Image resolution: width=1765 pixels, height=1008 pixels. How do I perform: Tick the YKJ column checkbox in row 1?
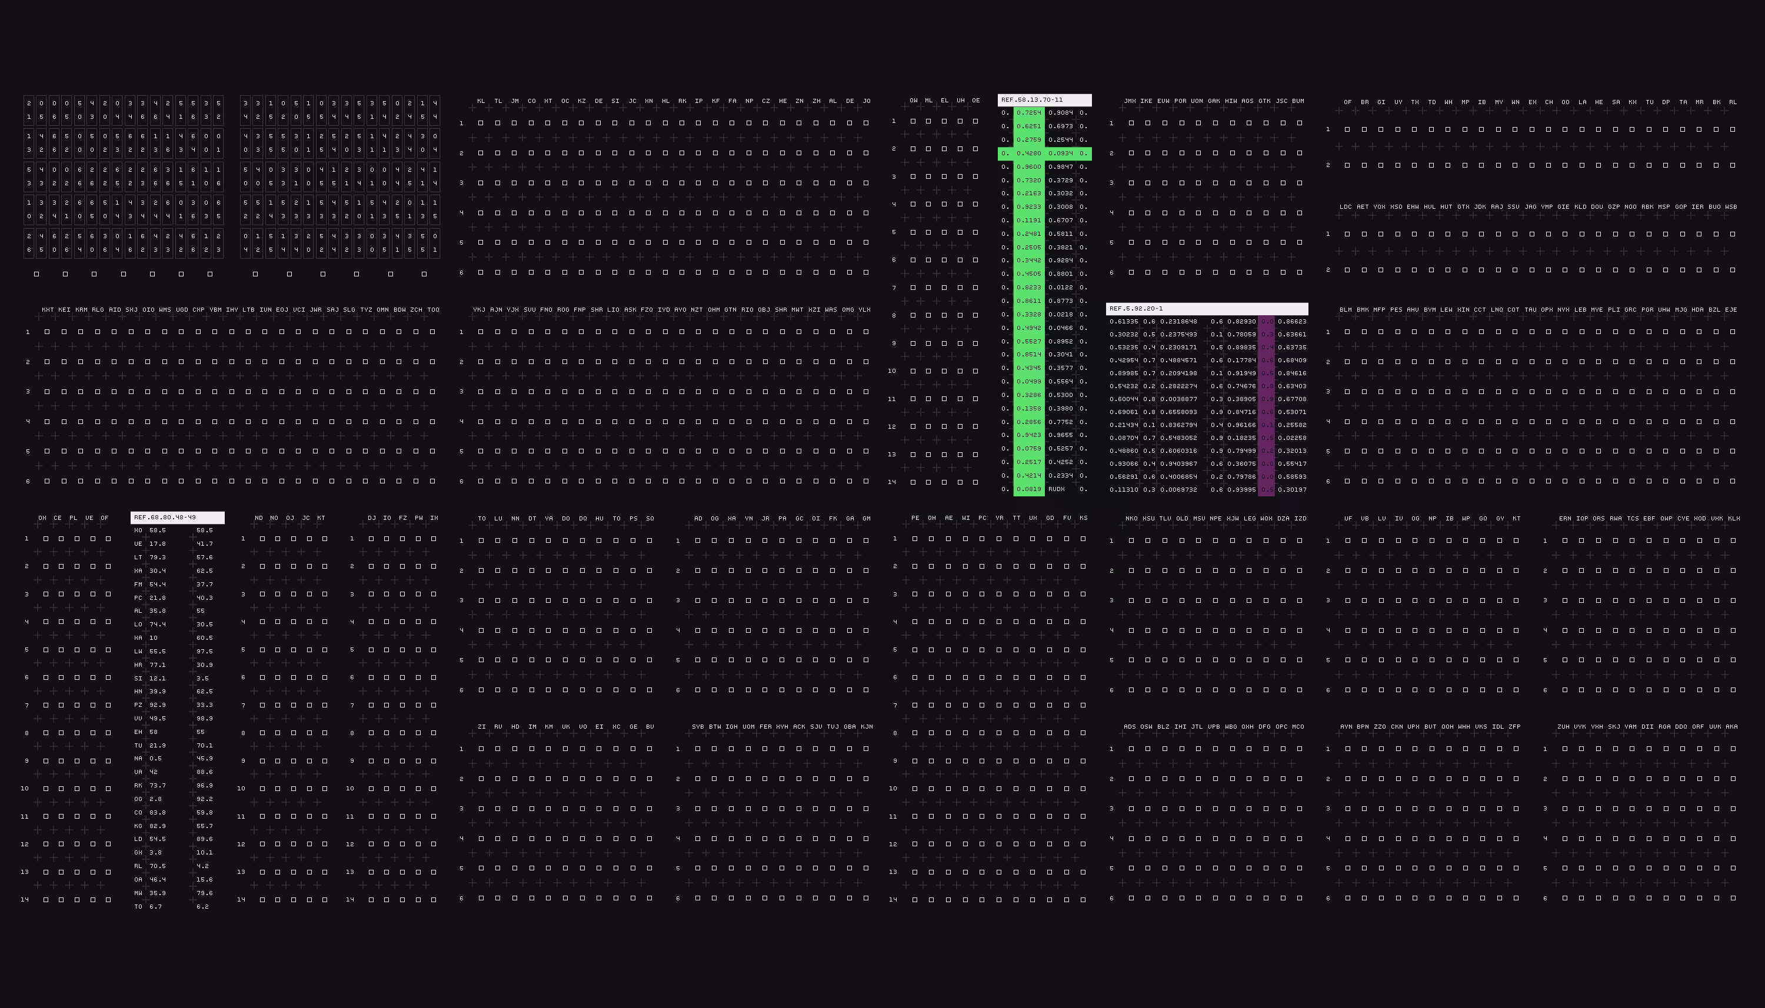(x=481, y=332)
